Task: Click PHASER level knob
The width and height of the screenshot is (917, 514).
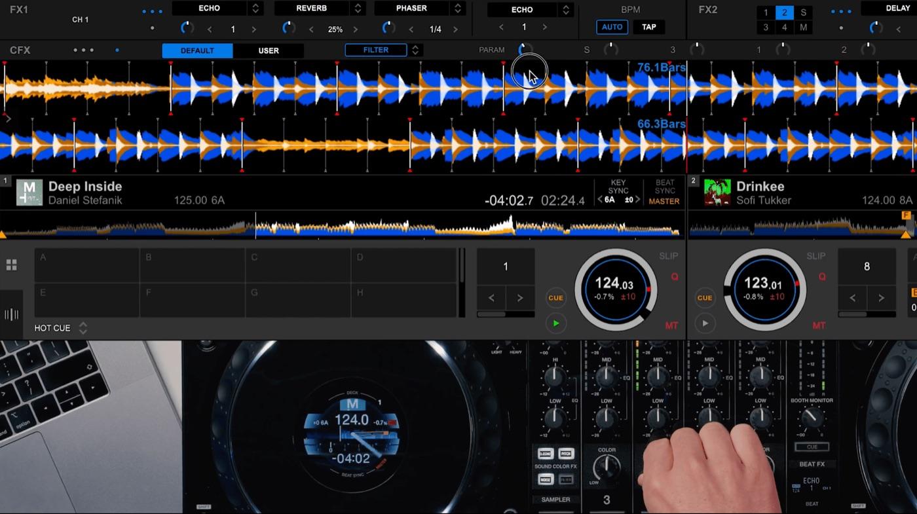Action: click(388, 28)
